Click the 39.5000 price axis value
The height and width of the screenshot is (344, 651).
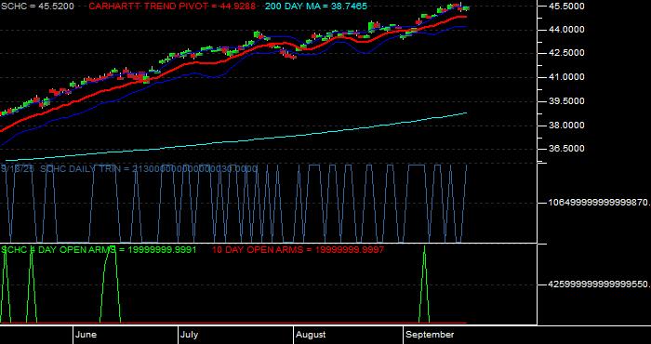coord(566,101)
